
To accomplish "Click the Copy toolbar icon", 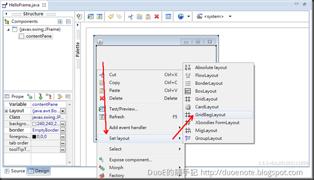I will pos(139,17).
